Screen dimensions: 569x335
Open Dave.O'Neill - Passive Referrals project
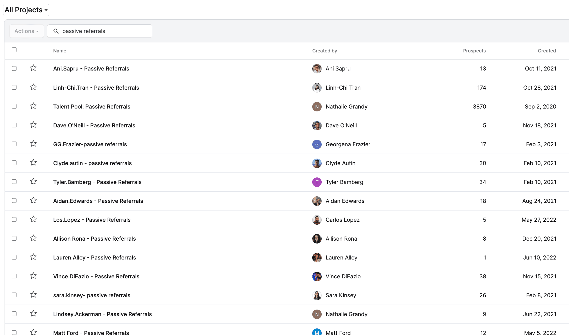click(94, 126)
